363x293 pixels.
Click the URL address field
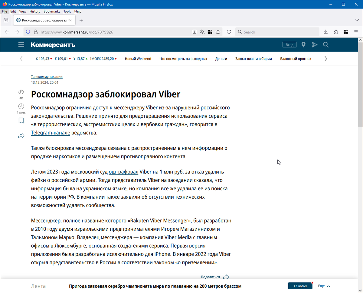[115, 32]
